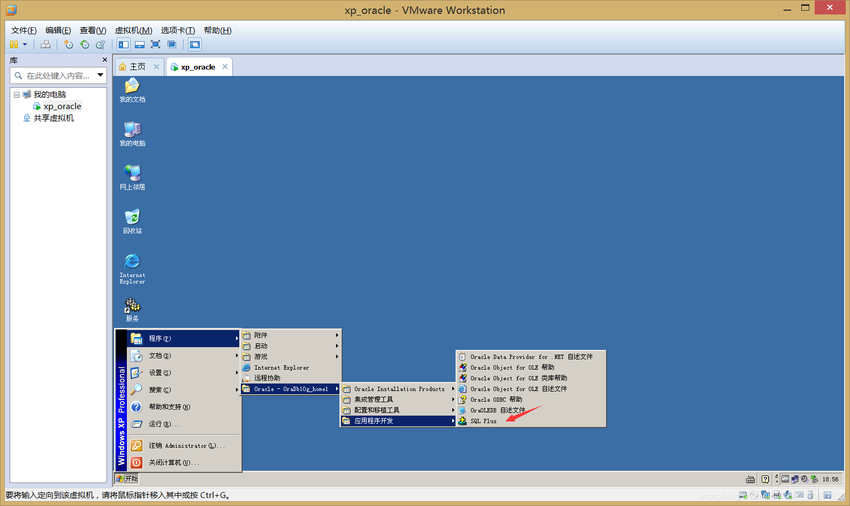The width and height of the screenshot is (850, 506).
Task: Take a snapshot with the snapshot icon
Action: [68, 44]
